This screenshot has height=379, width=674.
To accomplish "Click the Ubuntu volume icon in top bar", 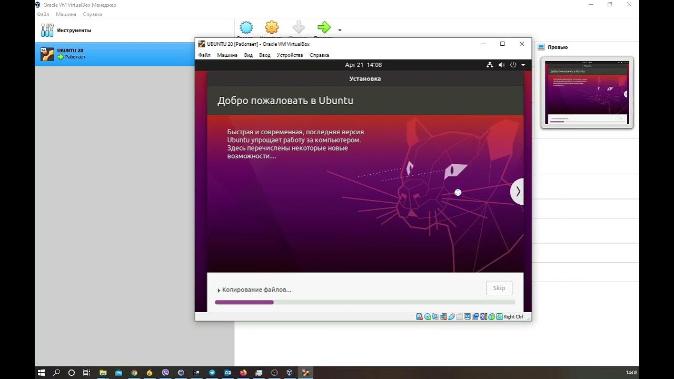I will (x=501, y=65).
